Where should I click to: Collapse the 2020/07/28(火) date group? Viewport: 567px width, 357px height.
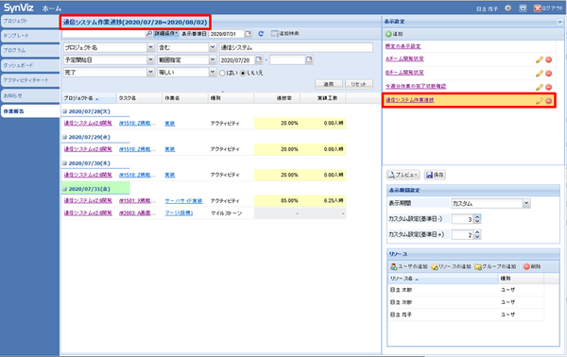tap(64, 111)
